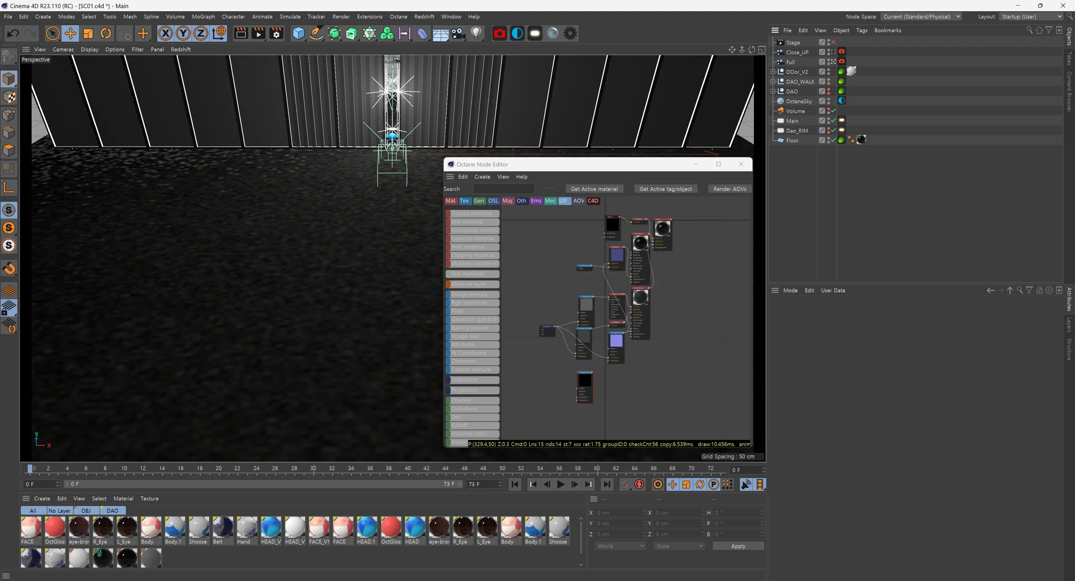Screen dimensions: 1075x581
Task: Add an Image texture node from list
Action: pos(473,295)
